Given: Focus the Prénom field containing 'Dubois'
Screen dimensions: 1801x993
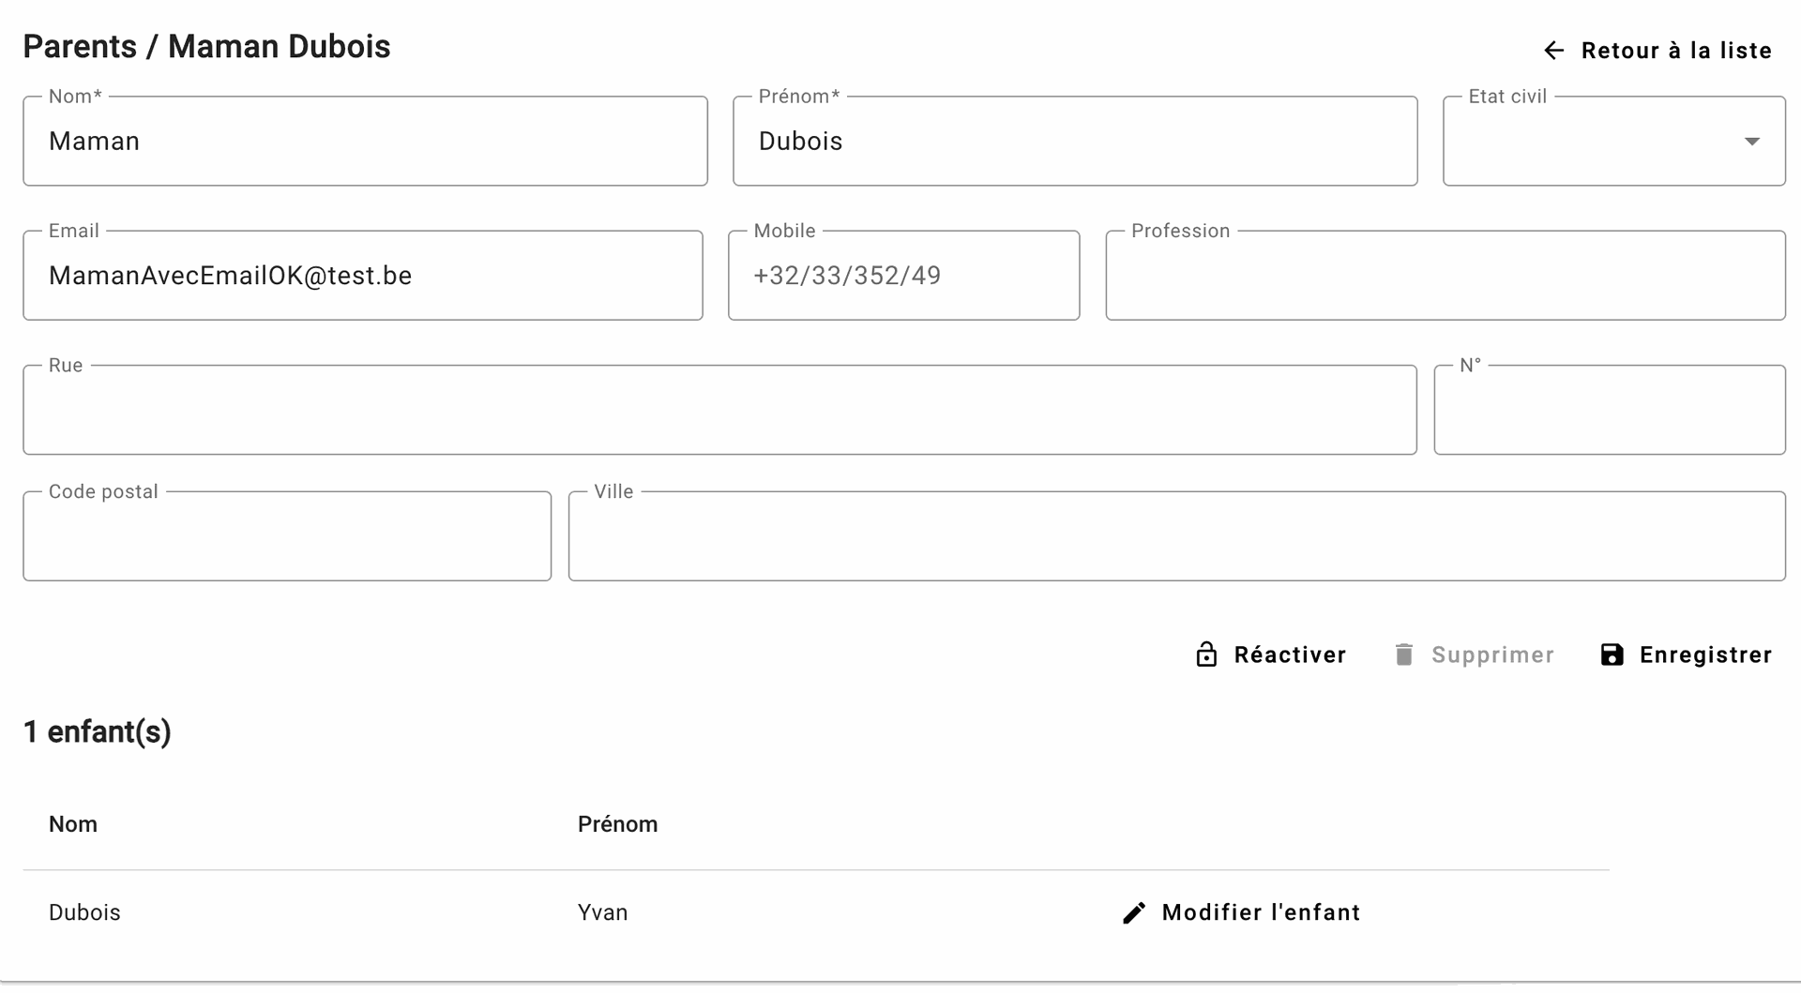Looking at the screenshot, I should 1074,142.
